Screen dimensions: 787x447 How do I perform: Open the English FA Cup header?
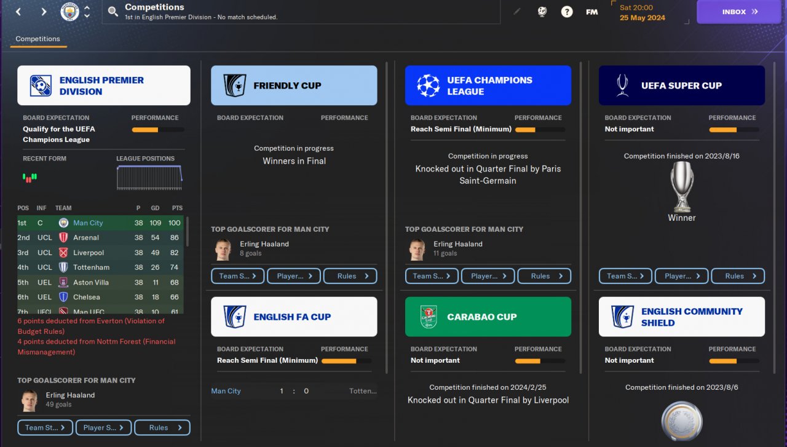[x=294, y=317]
